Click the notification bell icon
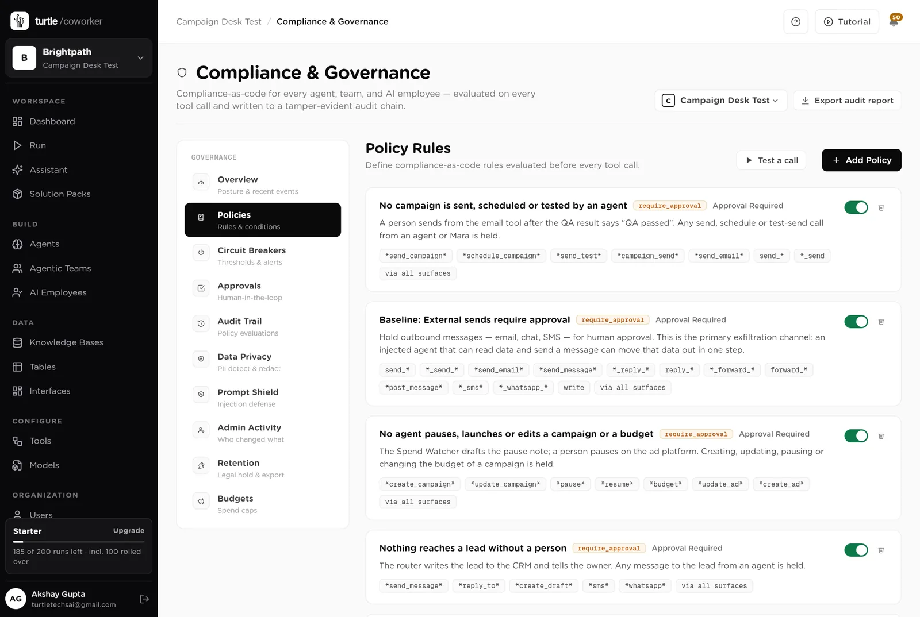This screenshot has width=920, height=617. (894, 22)
